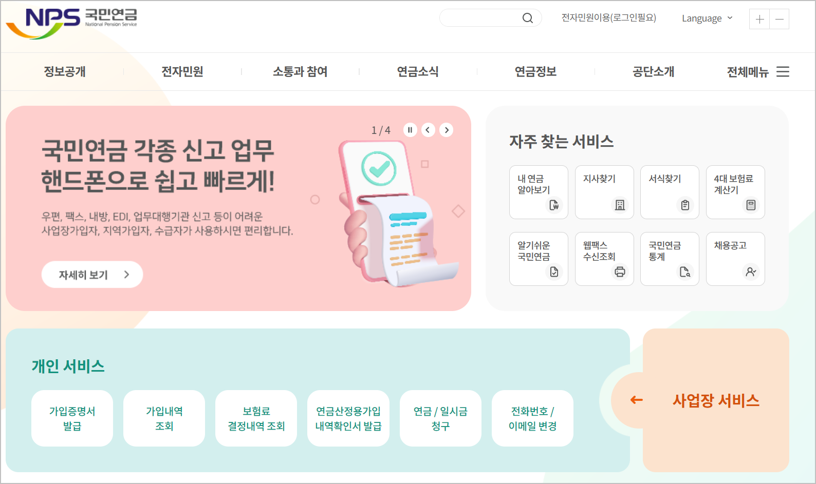Open the 전체메뉴 hamburger icon

(x=783, y=72)
